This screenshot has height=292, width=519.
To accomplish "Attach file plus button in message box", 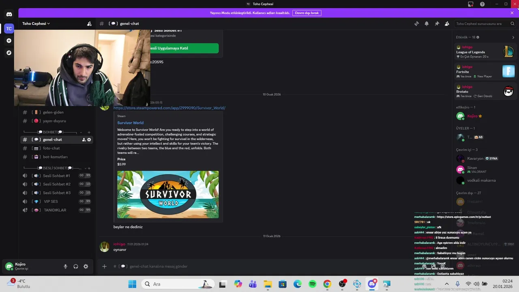I will (x=104, y=266).
